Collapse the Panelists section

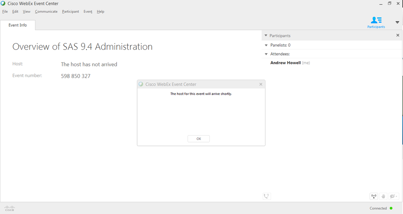pyautogui.click(x=266, y=45)
